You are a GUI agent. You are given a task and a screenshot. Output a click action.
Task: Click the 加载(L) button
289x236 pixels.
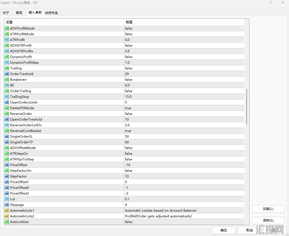pos(268,209)
